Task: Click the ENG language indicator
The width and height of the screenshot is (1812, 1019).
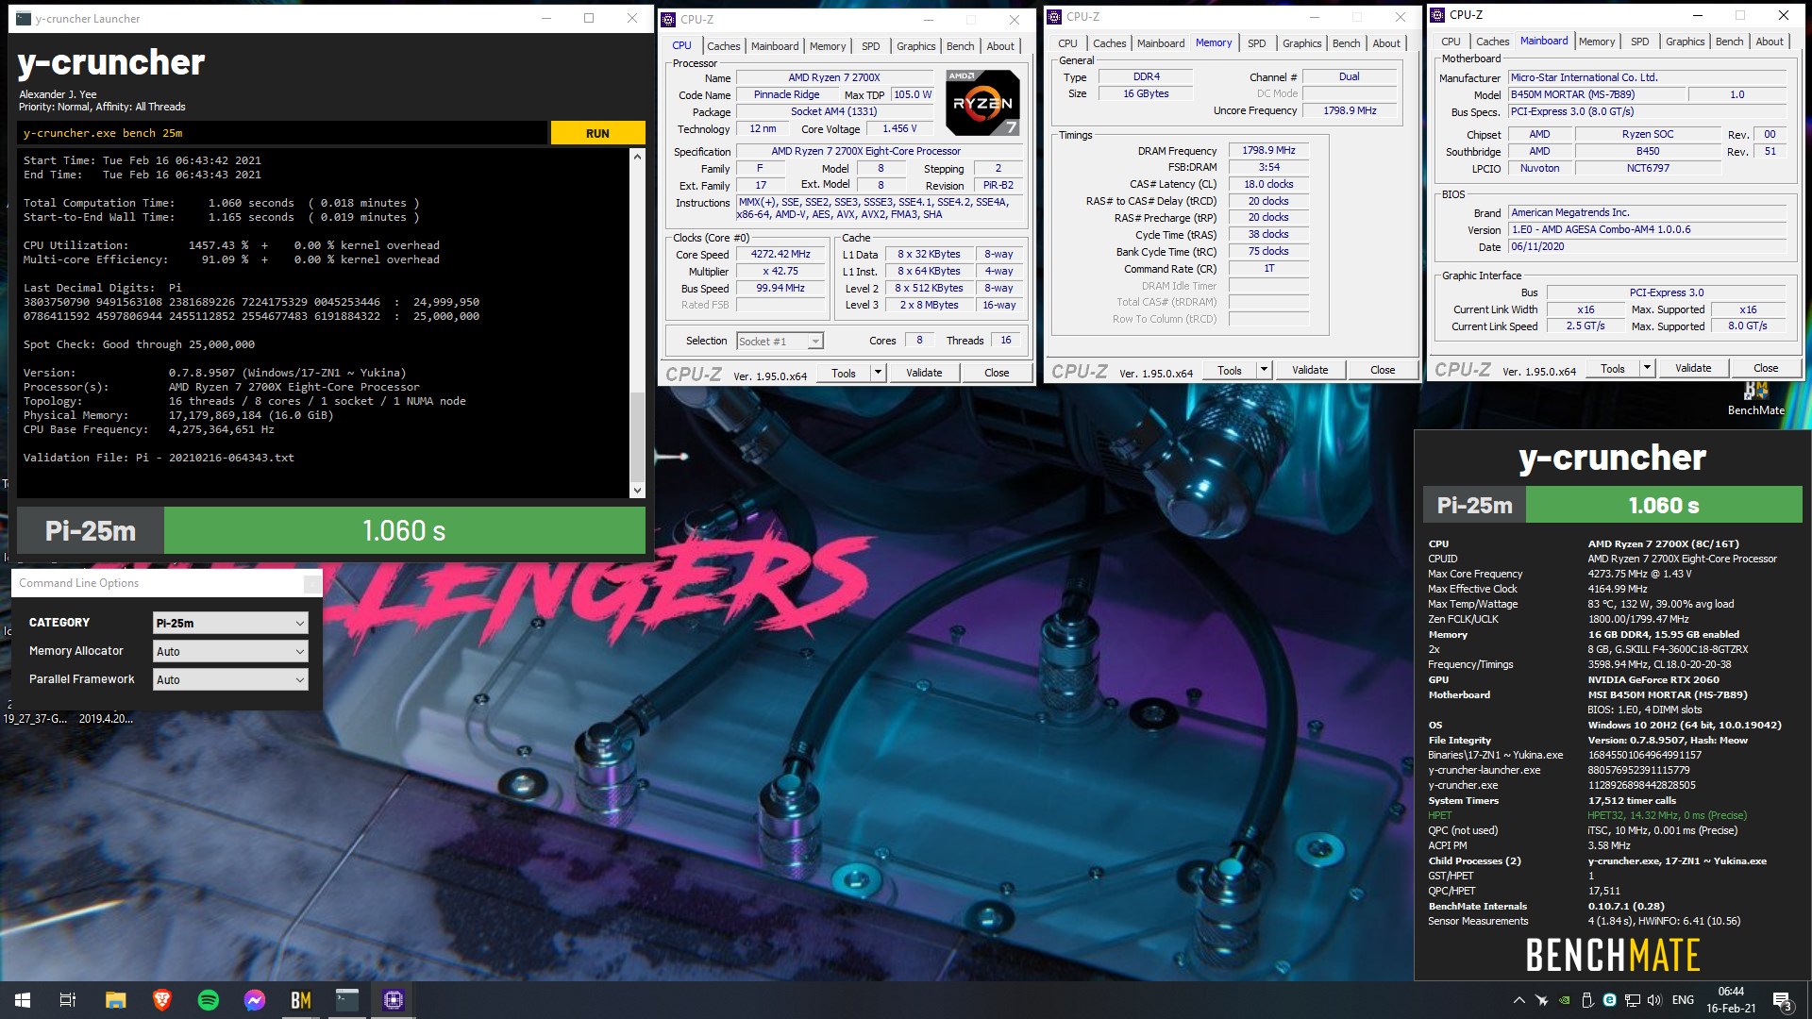Action: click(x=1683, y=1000)
